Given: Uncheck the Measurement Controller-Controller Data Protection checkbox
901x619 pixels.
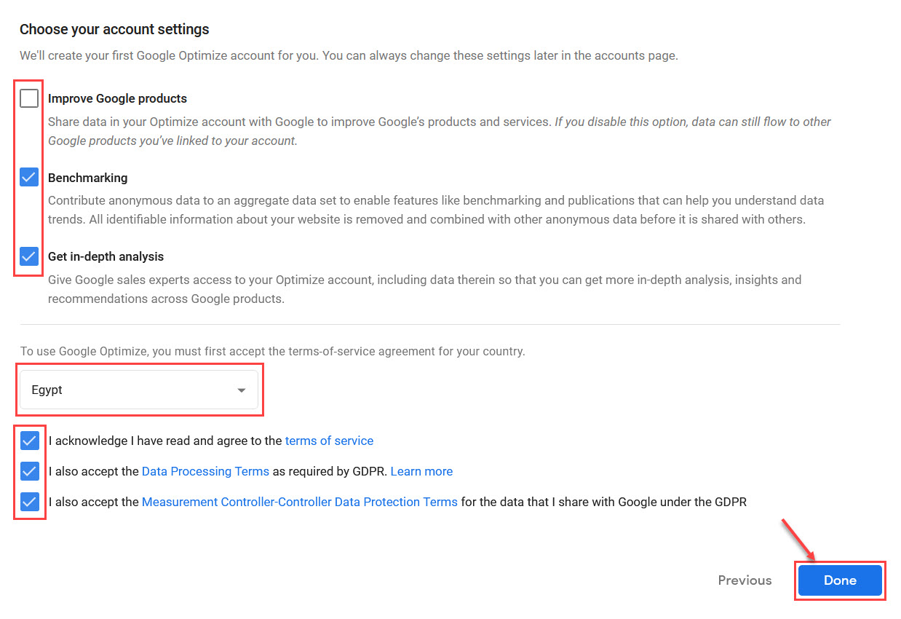Looking at the screenshot, I should [x=30, y=502].
